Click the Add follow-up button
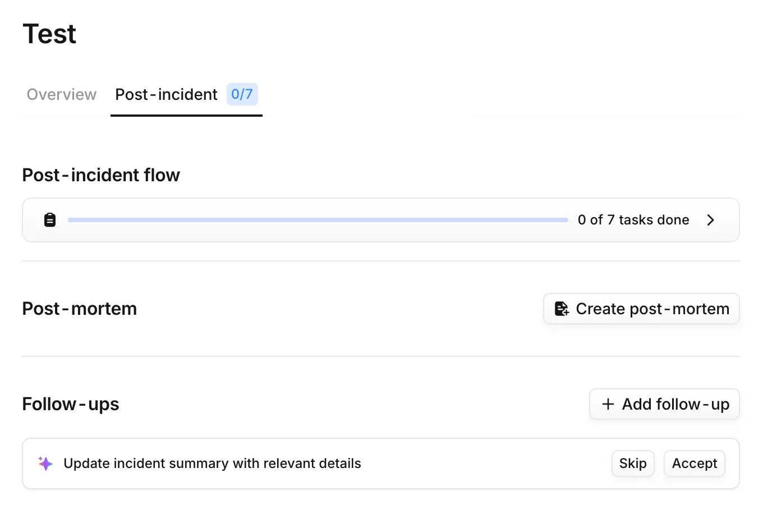This screenshot has width=763, height=514. click(664, 404)
